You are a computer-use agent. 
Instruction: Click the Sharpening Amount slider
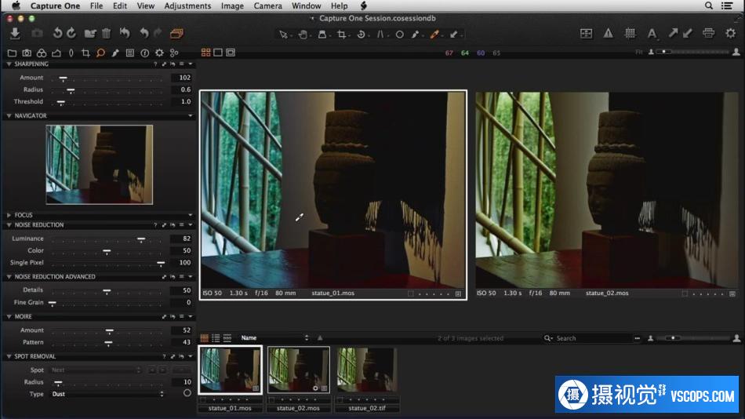pos(107,78)
